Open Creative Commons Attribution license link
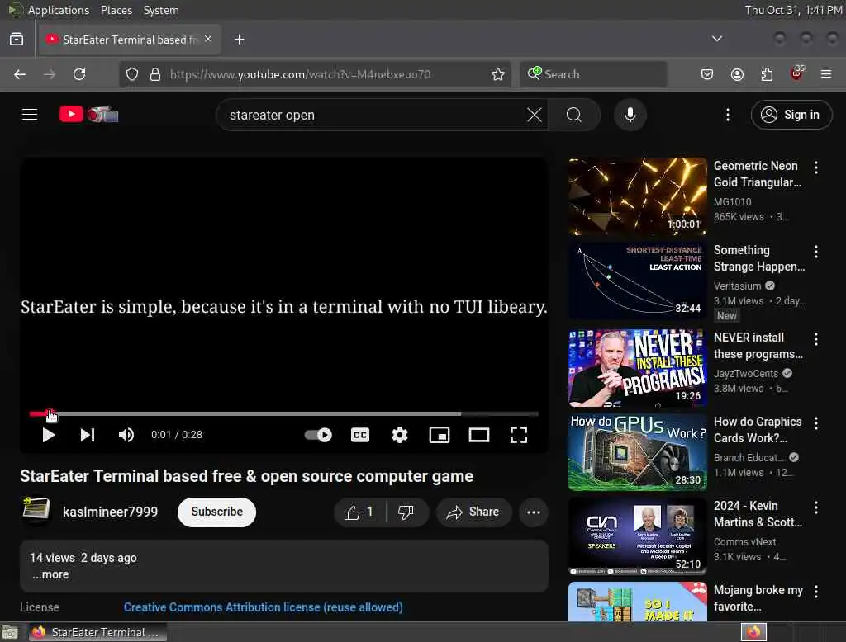Screen dimensions: 846x642 264,607
